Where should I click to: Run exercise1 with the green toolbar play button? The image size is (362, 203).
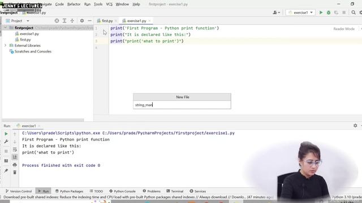[x=321, y=12]
